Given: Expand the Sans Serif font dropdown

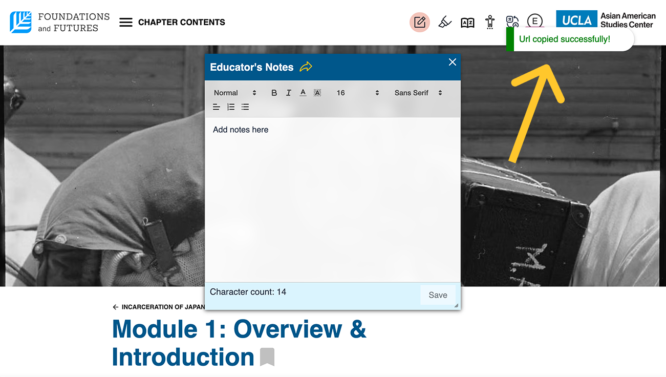Looking at the screenshot, I should point(418,93).
